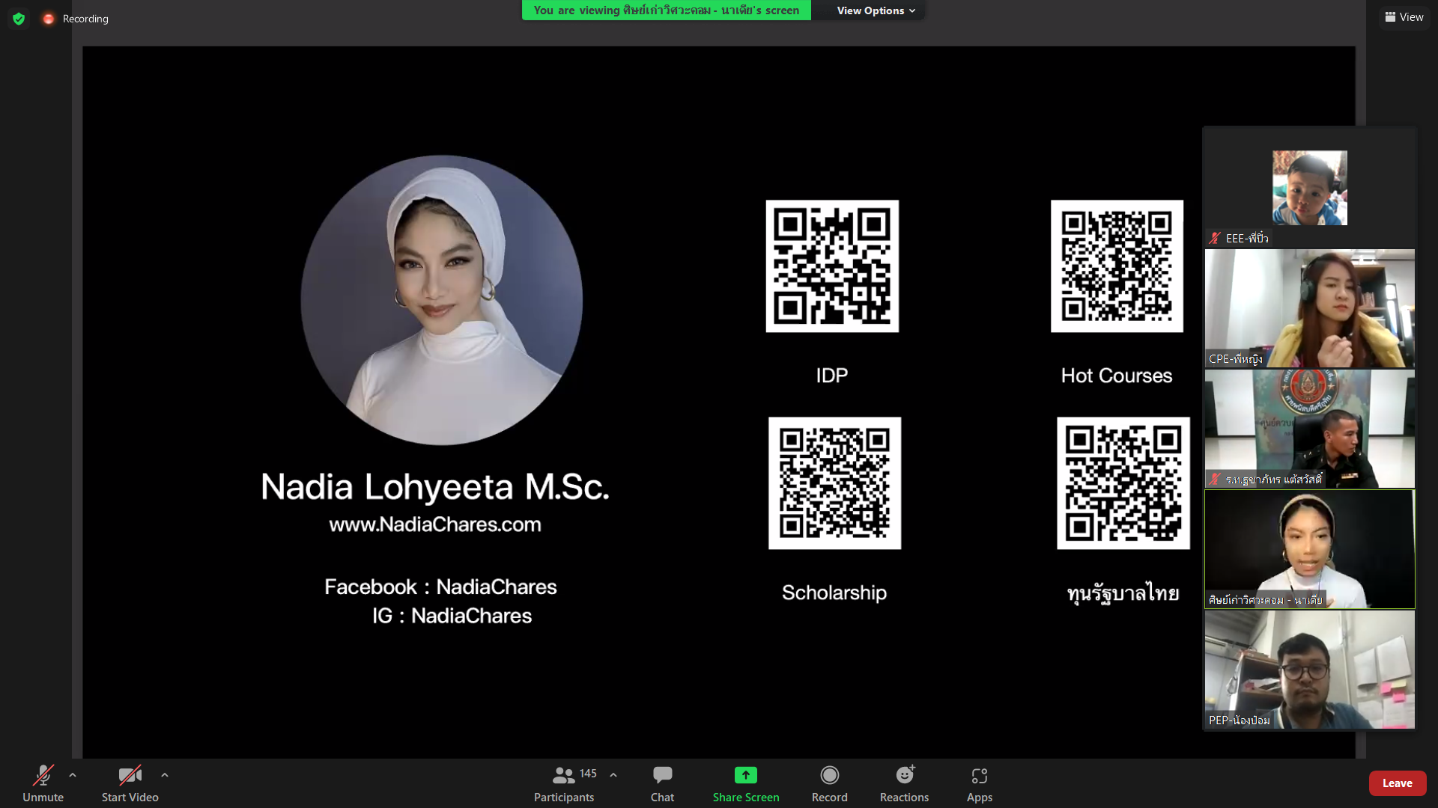Click the Unmute microphone icon
This screenshot has width=1438, height=808.
coord(43,775)
